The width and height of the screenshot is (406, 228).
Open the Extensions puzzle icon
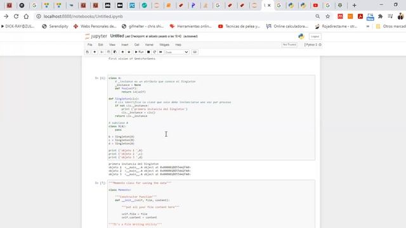pos(380,16)
